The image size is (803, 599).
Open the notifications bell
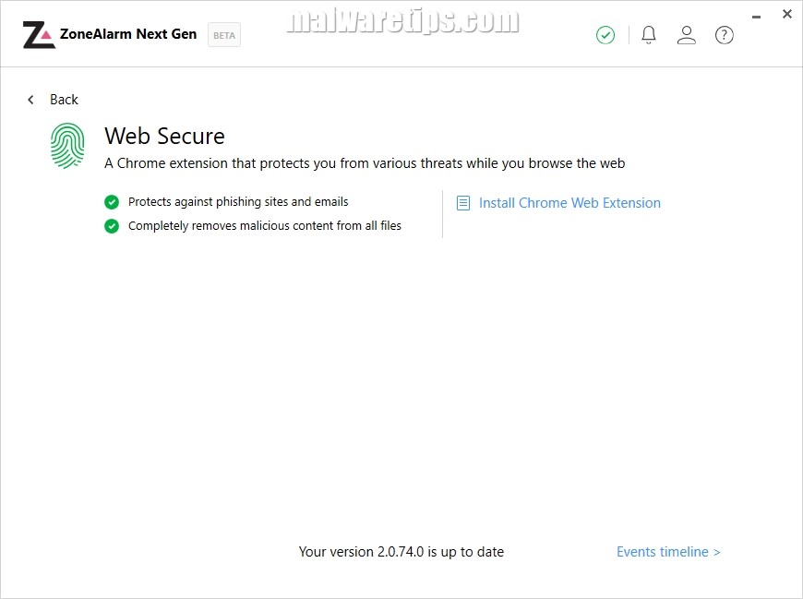coord(649,35)
